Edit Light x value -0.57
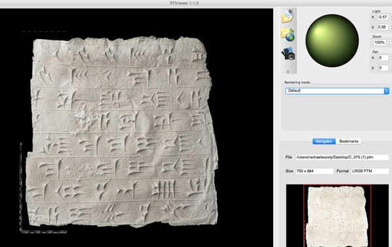The image size is (392, 247). [382, 17]
